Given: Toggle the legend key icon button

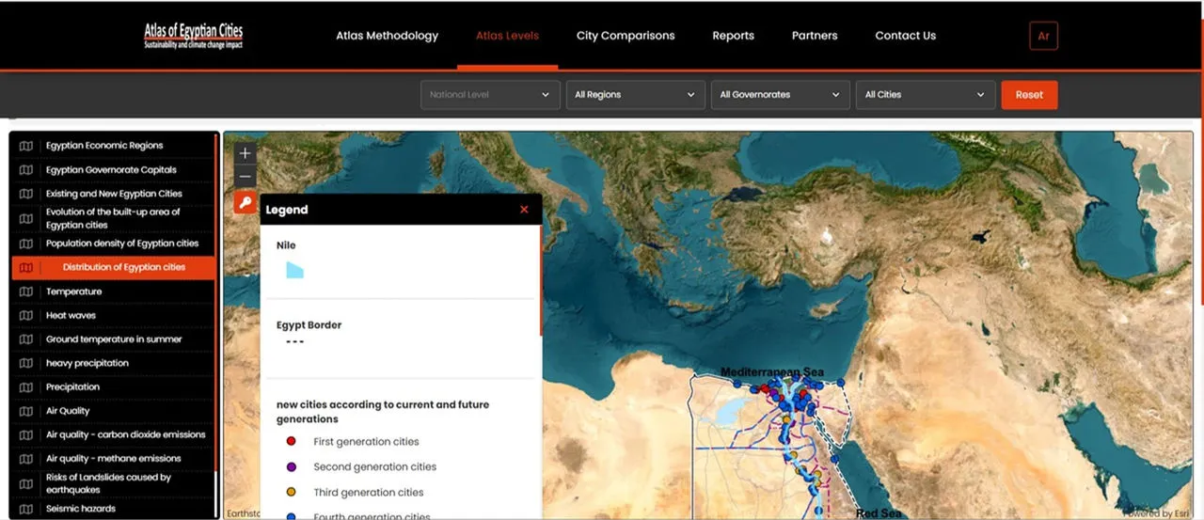Looking at the screenshot, I should (245, 202).
